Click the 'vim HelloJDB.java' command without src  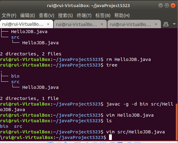coord(130,115)
